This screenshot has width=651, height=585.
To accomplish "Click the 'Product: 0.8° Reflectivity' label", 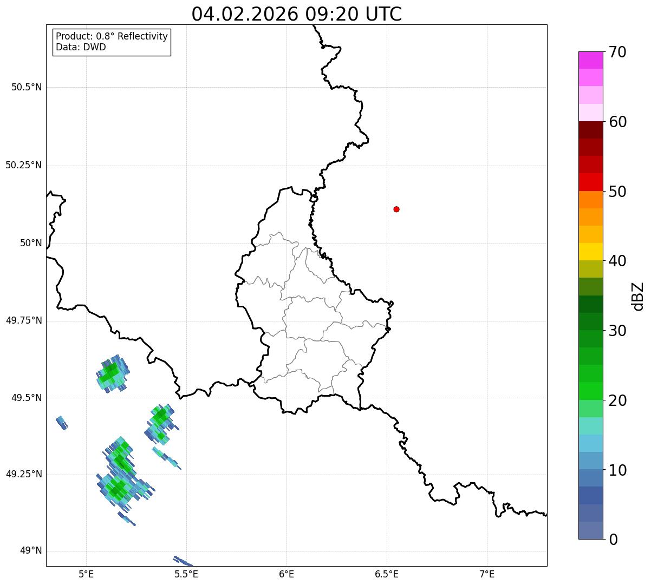I will click(x=112, y=36).
